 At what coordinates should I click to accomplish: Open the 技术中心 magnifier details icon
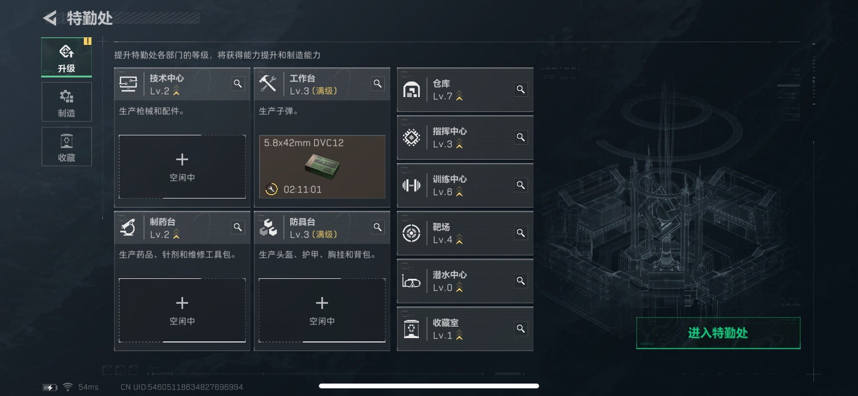point(237,84)
